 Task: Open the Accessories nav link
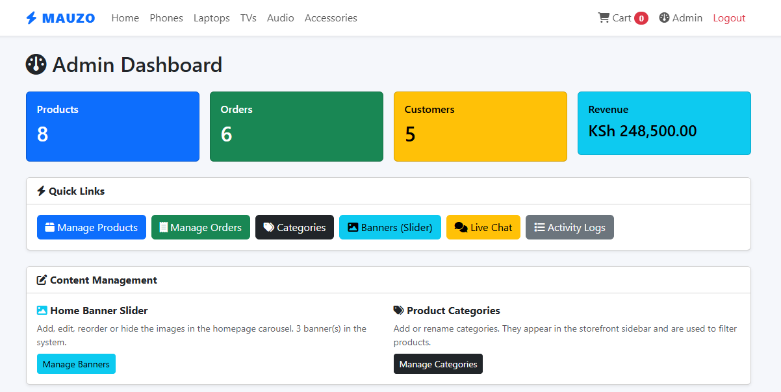[x=331, y=18]
